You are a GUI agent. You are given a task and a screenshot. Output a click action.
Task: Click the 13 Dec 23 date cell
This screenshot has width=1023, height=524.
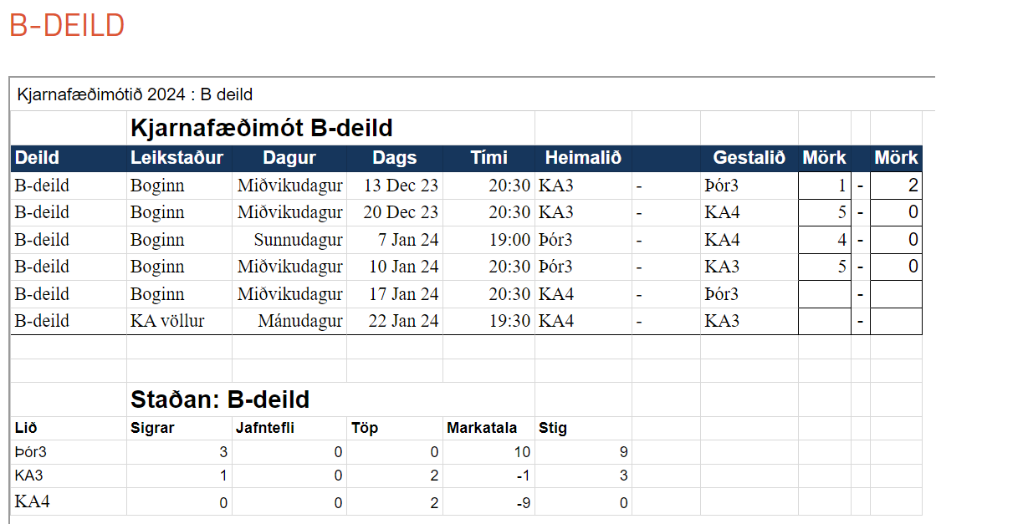pyautogui.click(x=395, y=186)
